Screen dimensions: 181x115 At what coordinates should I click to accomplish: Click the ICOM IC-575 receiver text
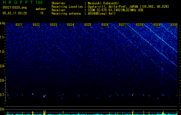pyautogui.click(x=115, y=10)
